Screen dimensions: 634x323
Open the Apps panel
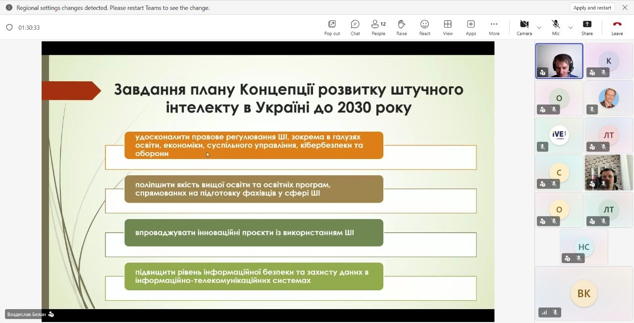471,28
